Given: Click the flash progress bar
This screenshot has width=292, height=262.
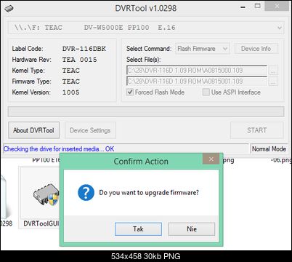Looking at the screenshot, I should (x=146, y=111).
